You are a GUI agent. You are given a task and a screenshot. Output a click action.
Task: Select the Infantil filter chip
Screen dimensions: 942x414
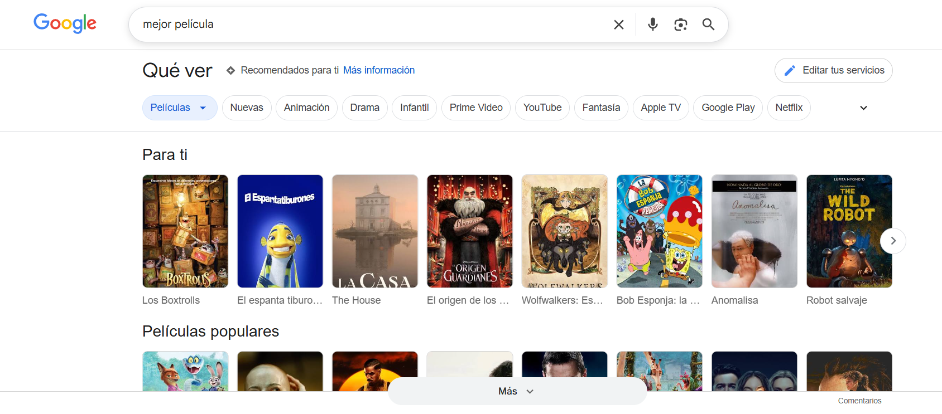pyautogui.click(x=415, y=108)
